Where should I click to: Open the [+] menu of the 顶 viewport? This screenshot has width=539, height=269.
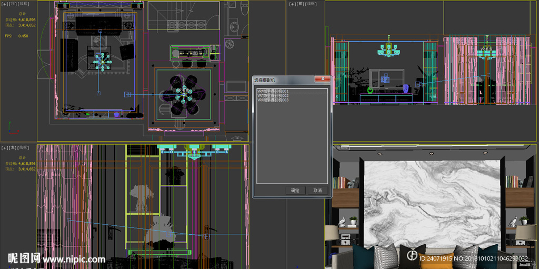(5, 4)
